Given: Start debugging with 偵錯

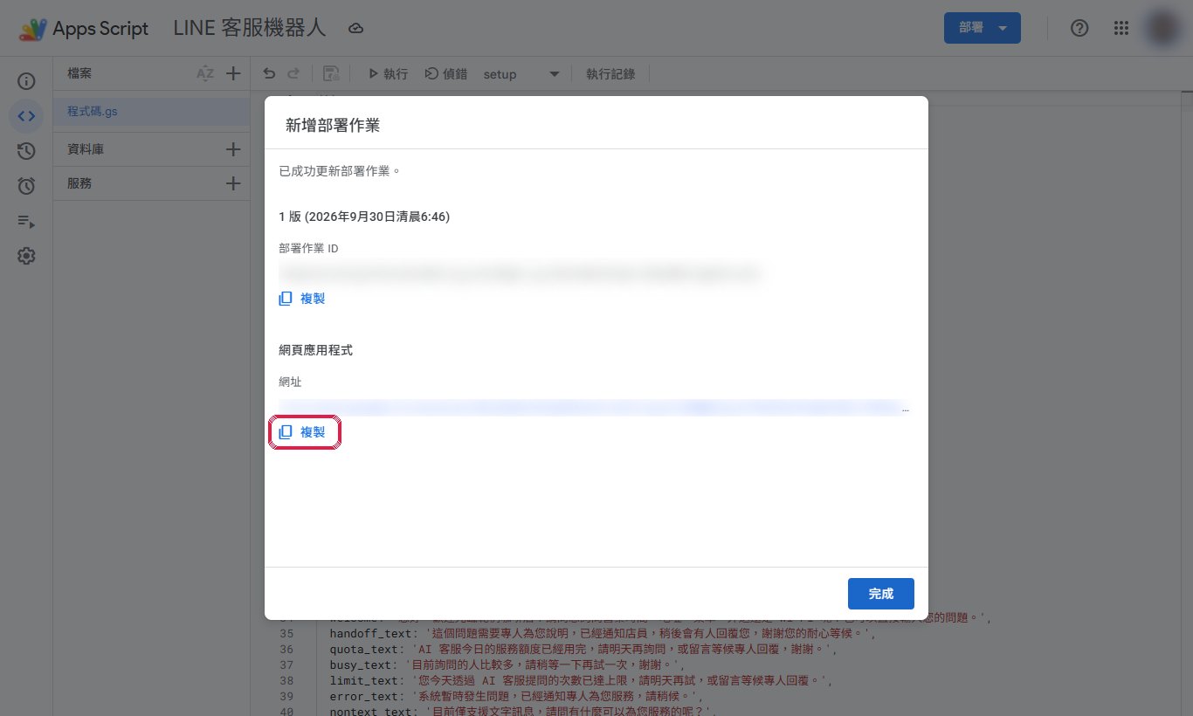Looking at the screenshot, I should [x=445, y=74].
